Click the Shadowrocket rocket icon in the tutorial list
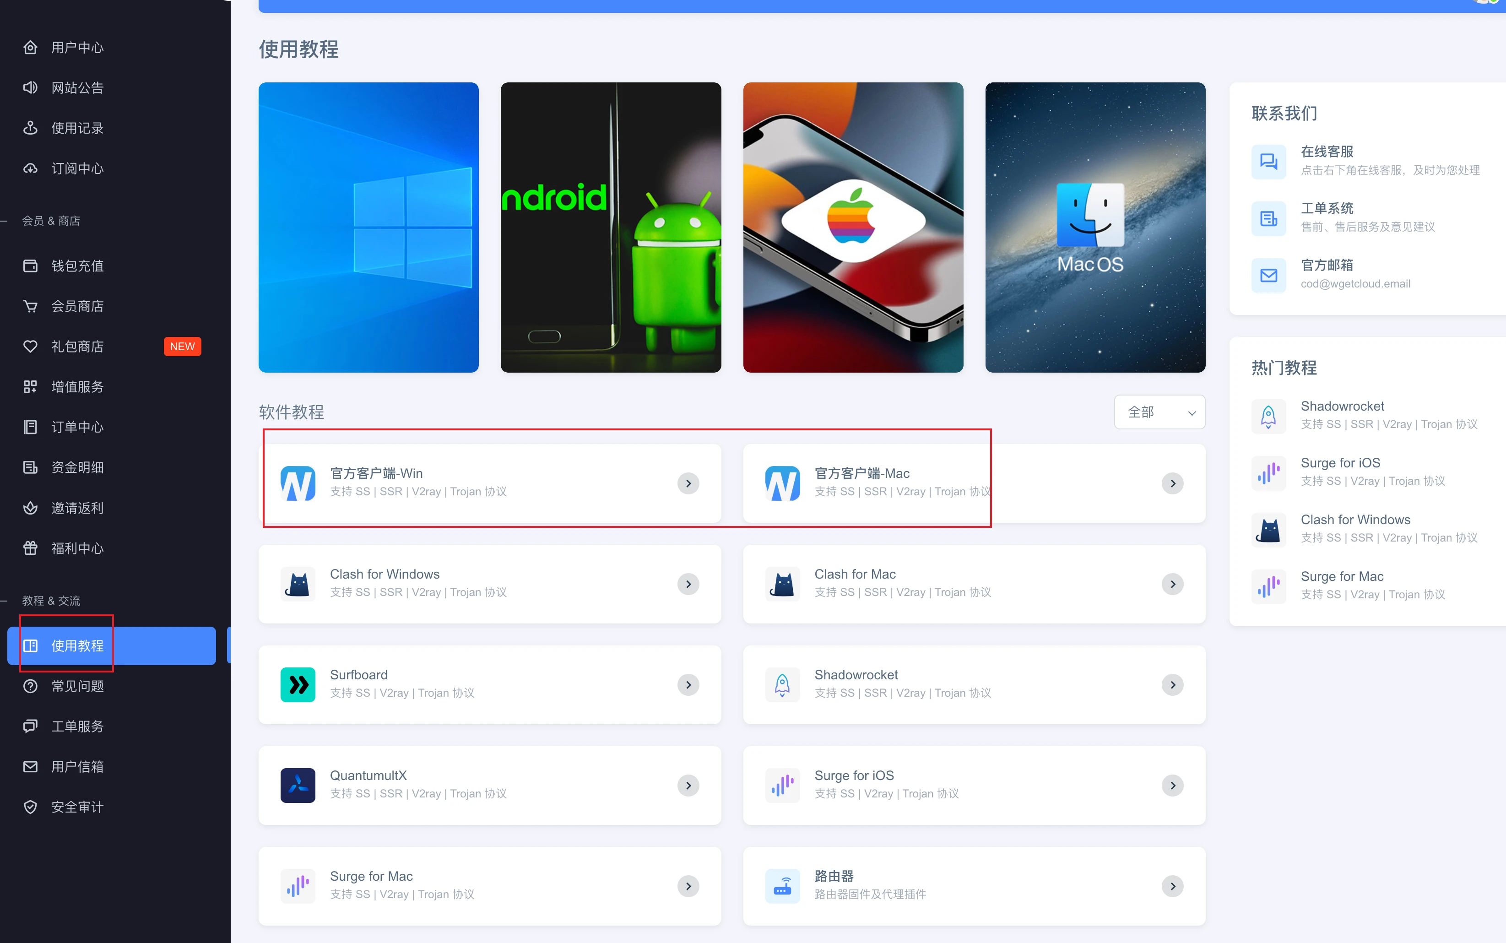1506x943 pixels. pos(782,685)
